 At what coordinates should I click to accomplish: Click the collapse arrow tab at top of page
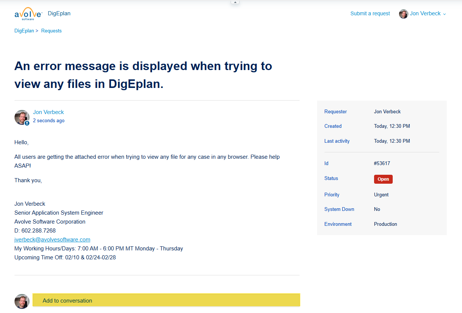pos(235,2)
